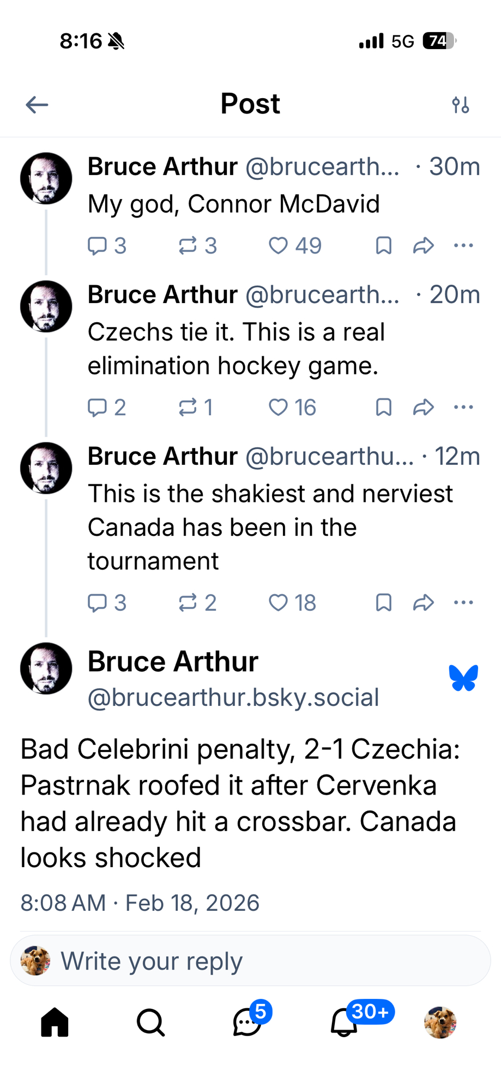Open Bruce Arthur's avatar on main post
This screenshot has width=501, height=1090.
coord(46,669)
